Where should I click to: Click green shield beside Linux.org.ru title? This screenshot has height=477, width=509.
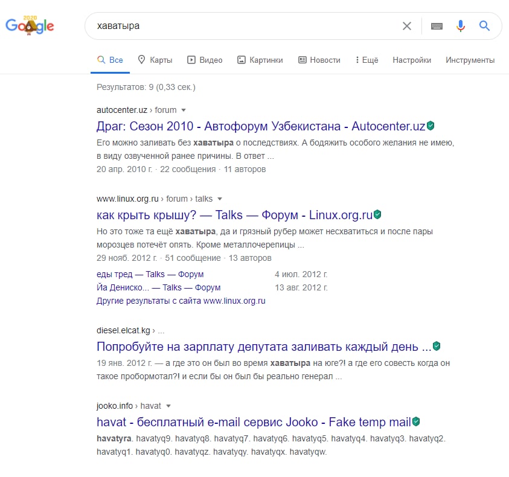[x=377, y=214]
